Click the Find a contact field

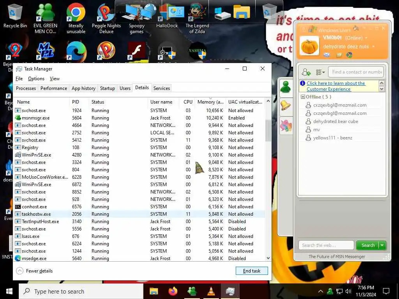(x=356, y=72)
